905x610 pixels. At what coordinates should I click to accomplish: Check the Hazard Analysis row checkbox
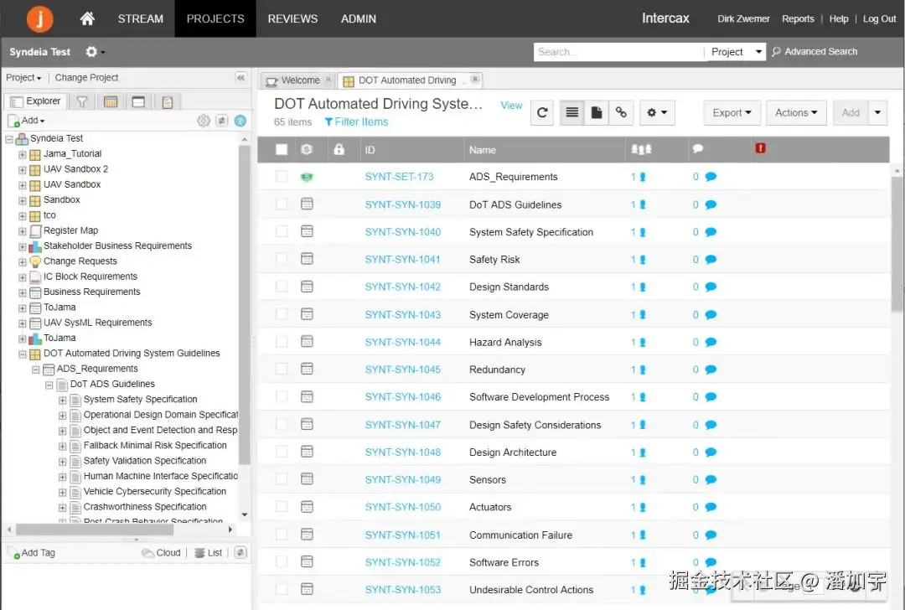click(x=282, y=342)
